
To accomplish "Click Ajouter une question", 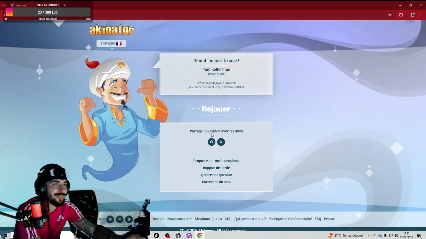I will pyautogui.click(x=216, y=175).
